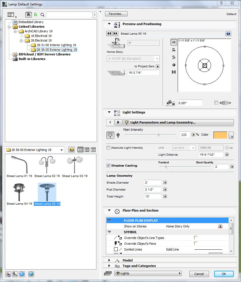Click the light Color swatch

(220, 135)
